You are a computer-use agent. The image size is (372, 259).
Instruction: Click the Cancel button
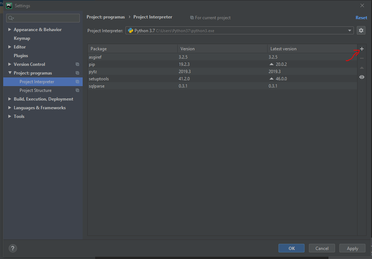322,249
